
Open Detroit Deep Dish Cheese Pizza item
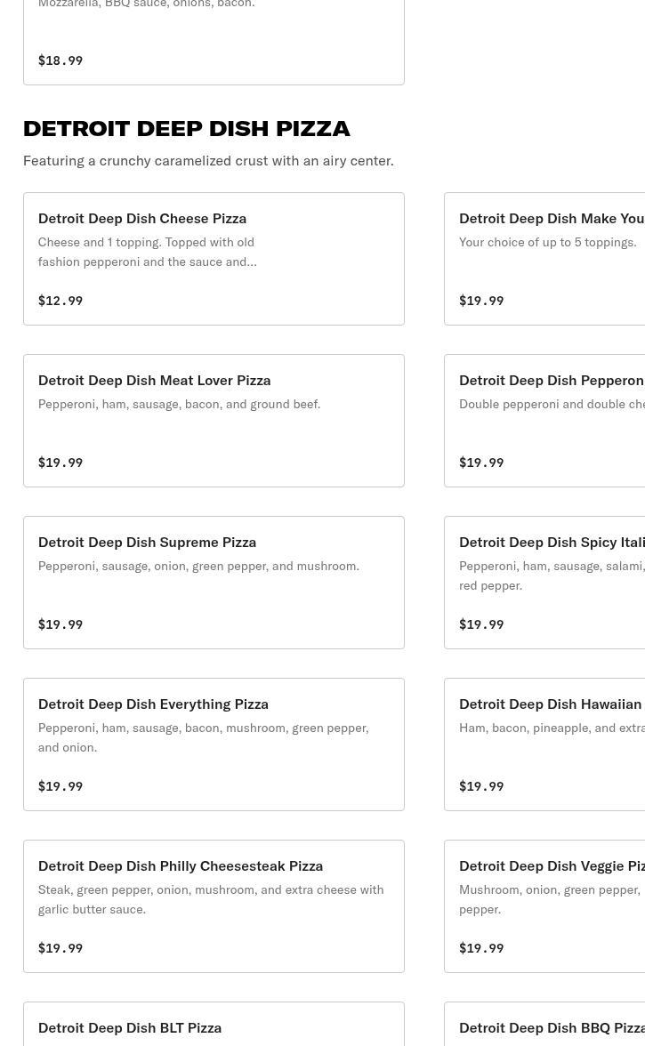214,258
